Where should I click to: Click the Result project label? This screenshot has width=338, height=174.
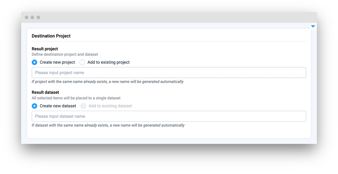point(45,49)
